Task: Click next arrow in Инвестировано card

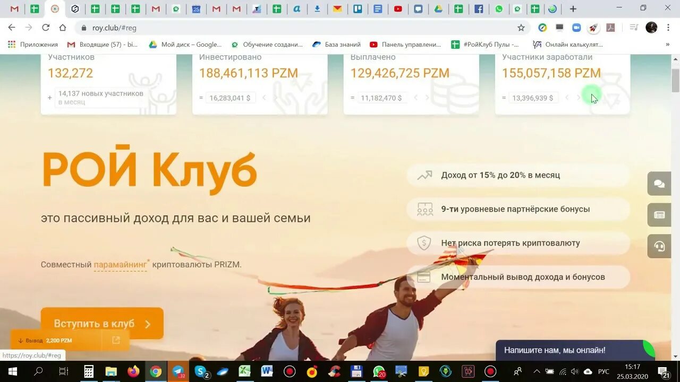Action: (x=276, y=98)
